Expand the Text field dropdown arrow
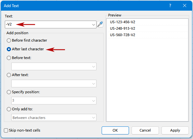This screenshot has width=193, height=139. [x=94, y=25]
